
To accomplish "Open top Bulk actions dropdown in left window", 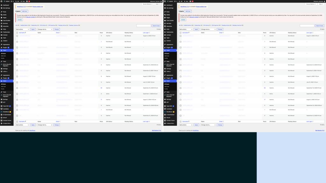I will (23, 29).
